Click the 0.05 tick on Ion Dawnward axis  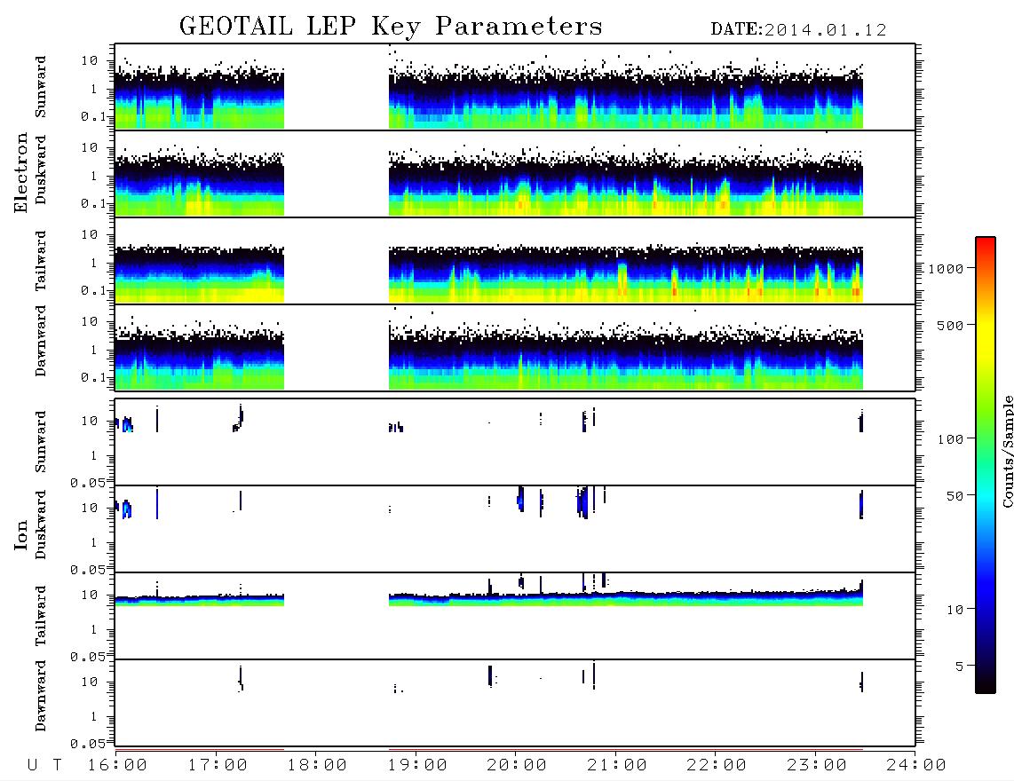pyautogui.click(x=87, y=744)
